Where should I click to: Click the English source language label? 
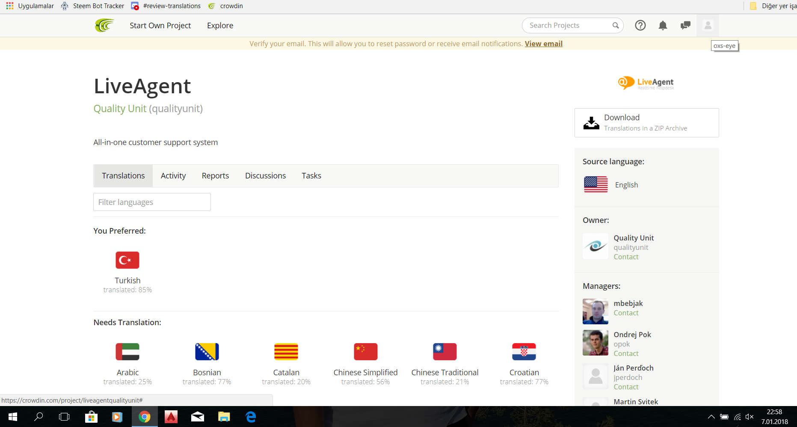626,185
